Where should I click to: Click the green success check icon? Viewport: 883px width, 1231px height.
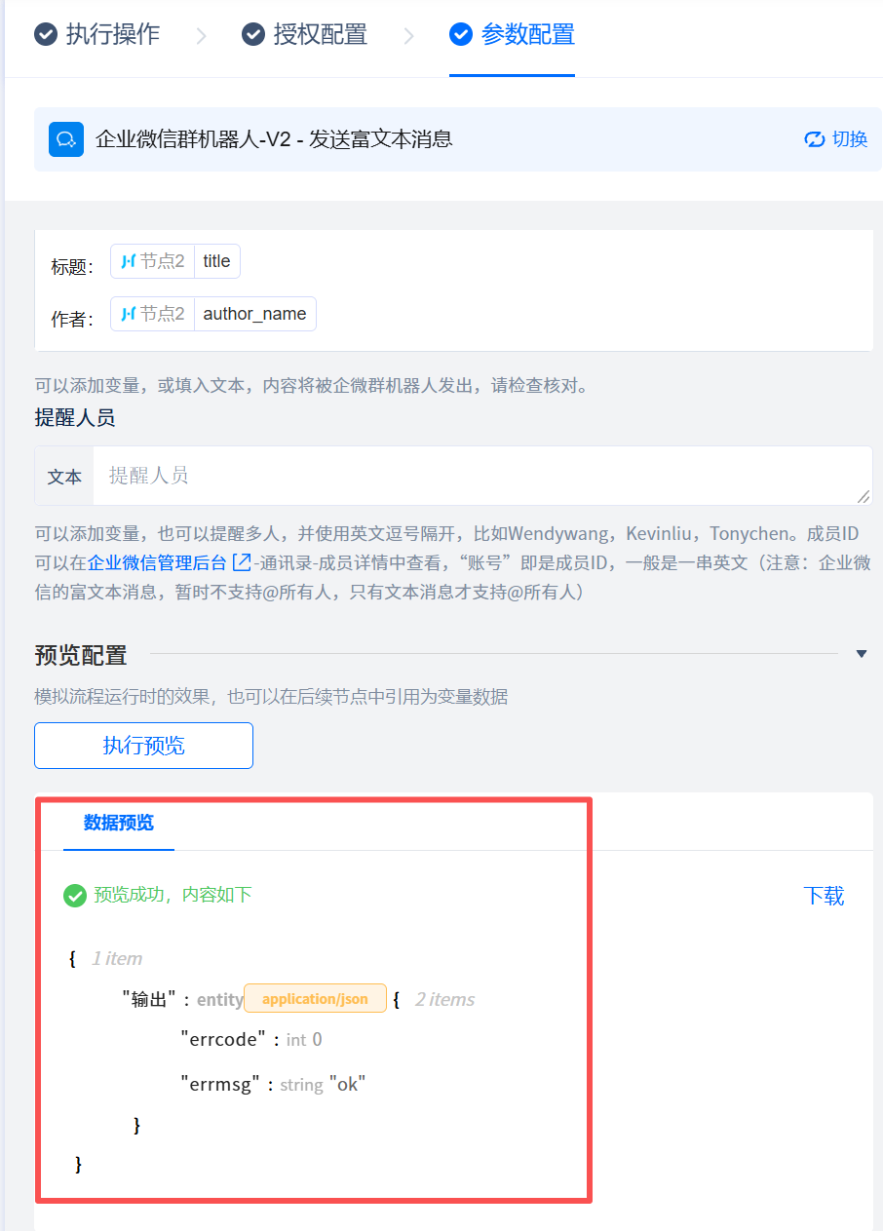pos(75,895)
